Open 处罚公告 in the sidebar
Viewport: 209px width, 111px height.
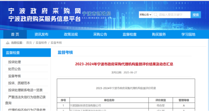click(15, 69)
